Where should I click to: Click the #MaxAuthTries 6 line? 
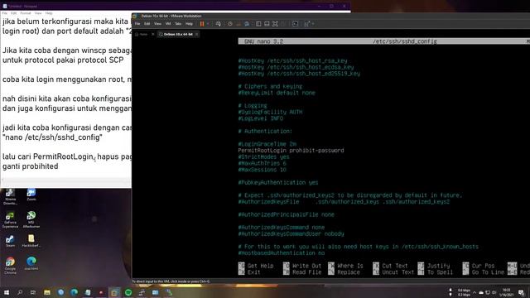point(262,163)
